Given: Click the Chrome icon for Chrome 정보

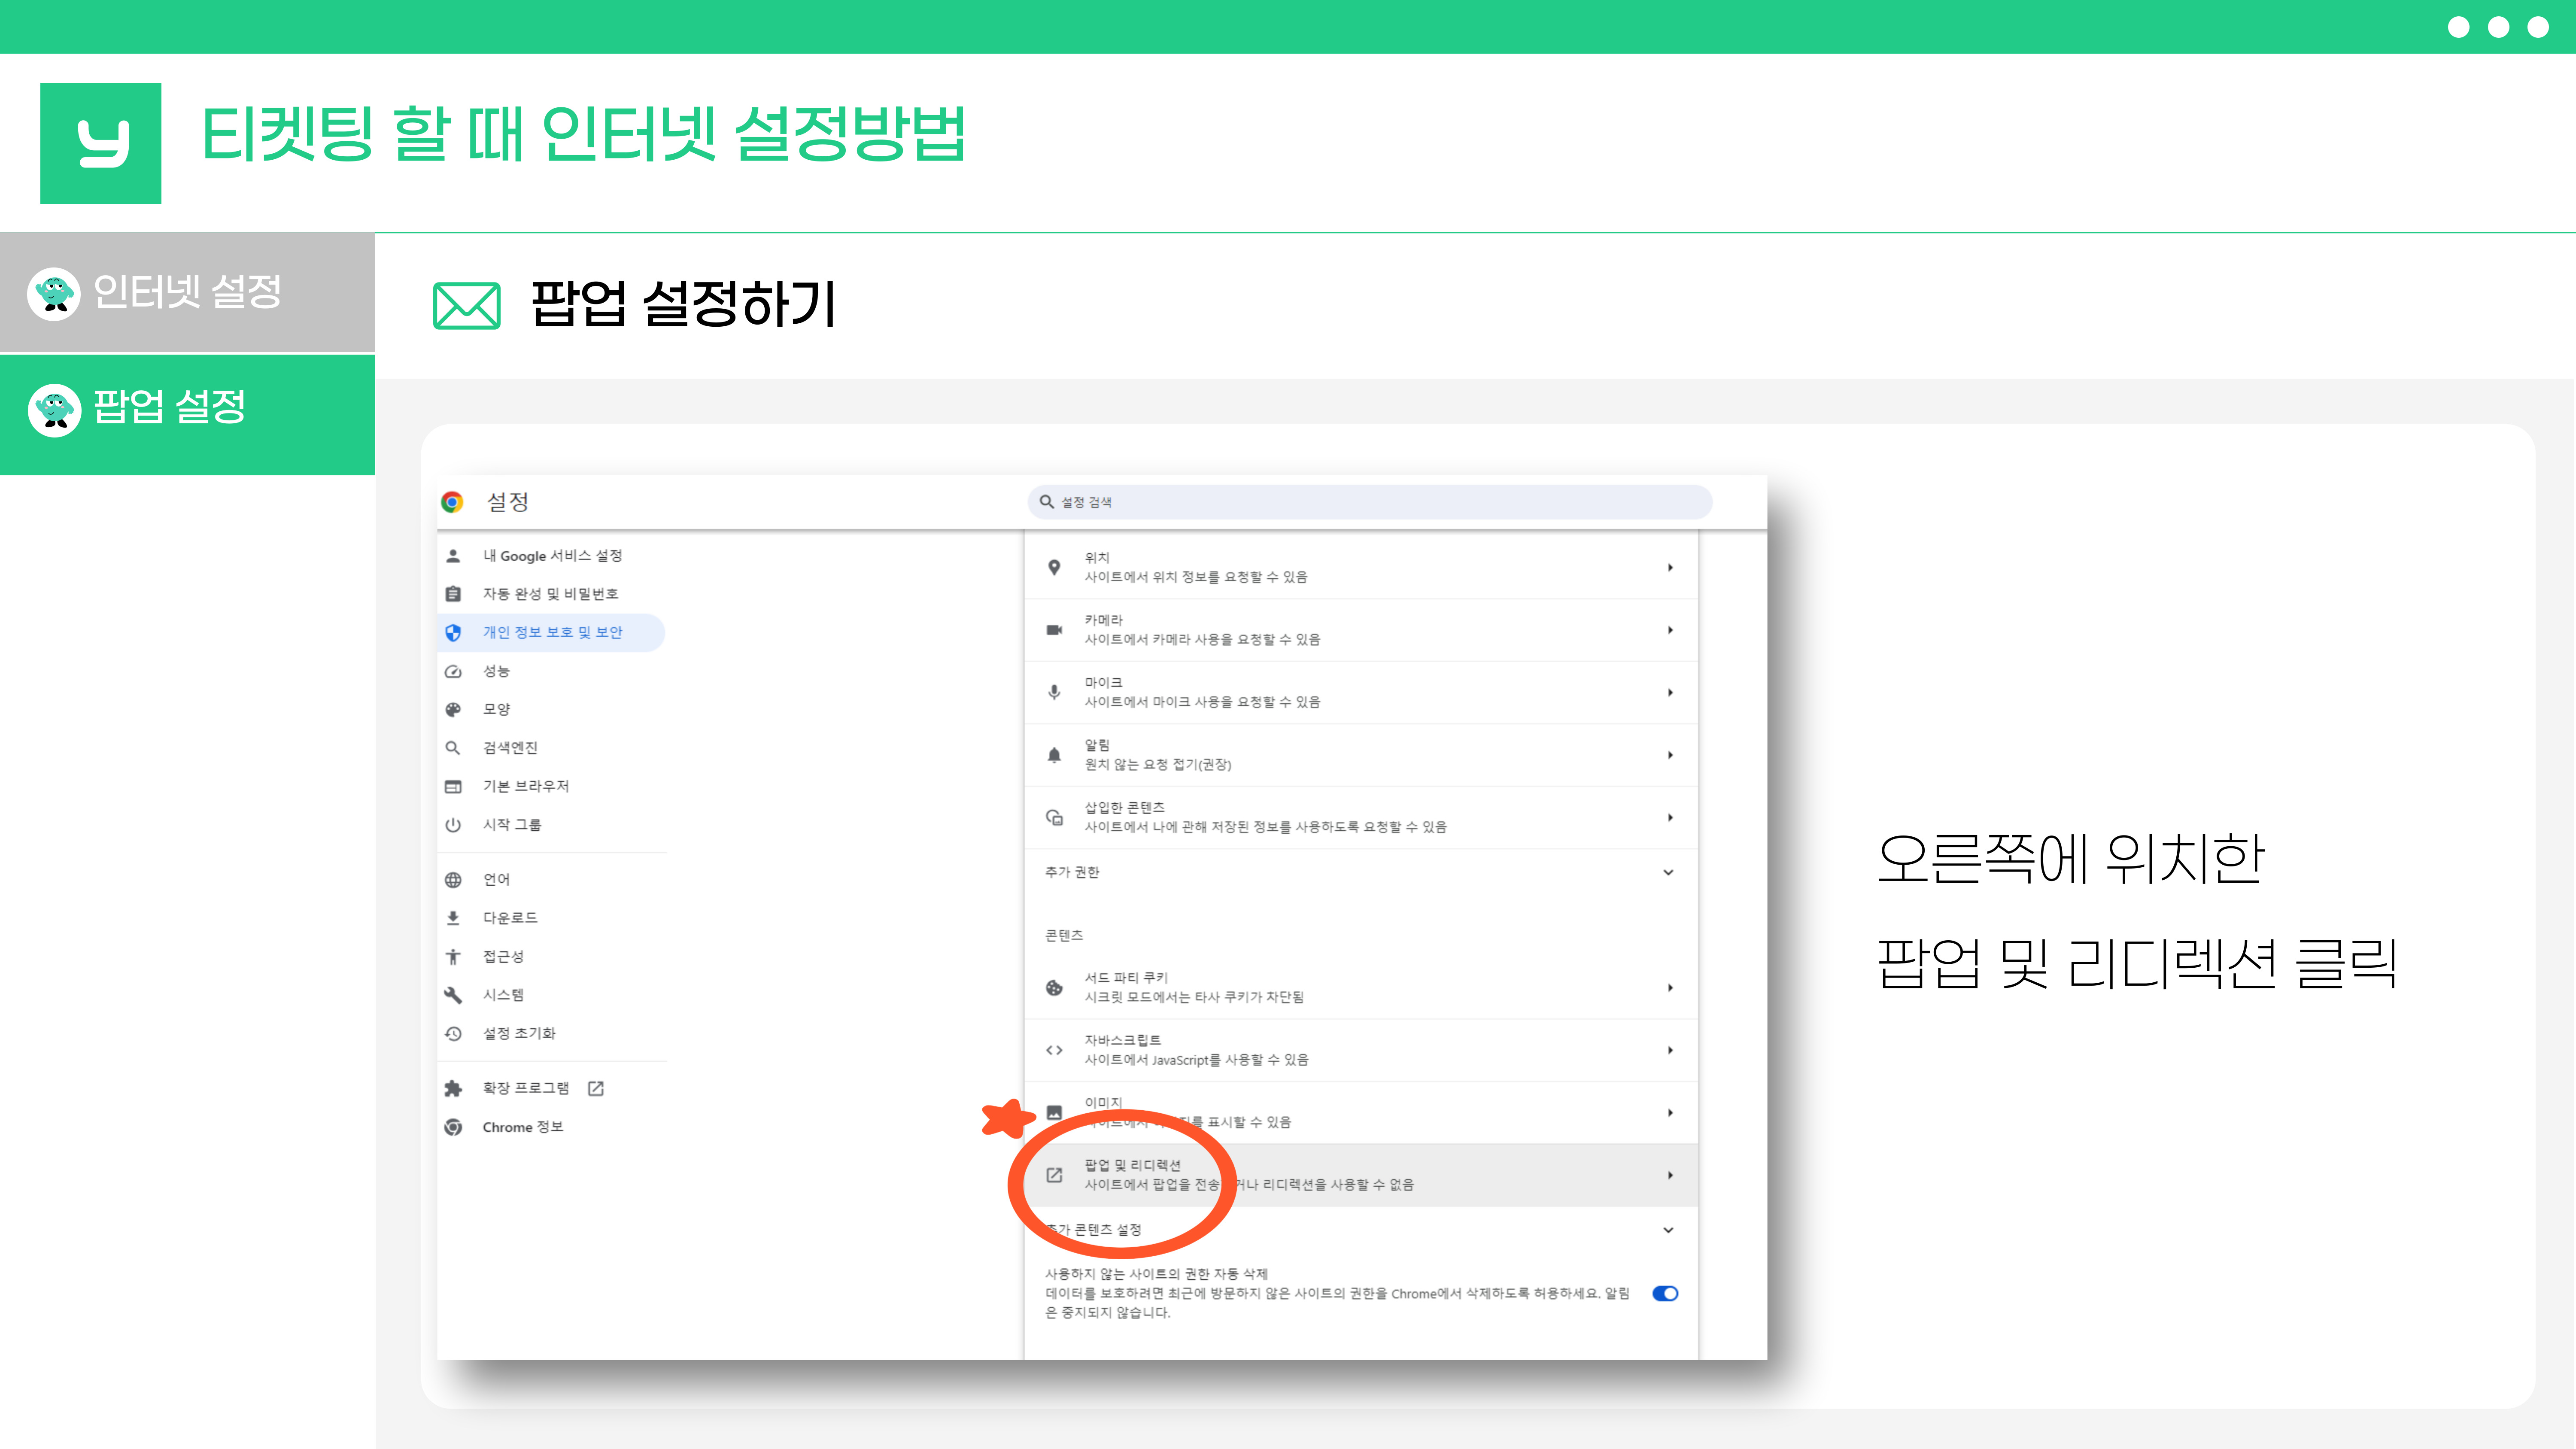Looking at the screenshot, I should pyautogui.click(x=453, y=1127).
